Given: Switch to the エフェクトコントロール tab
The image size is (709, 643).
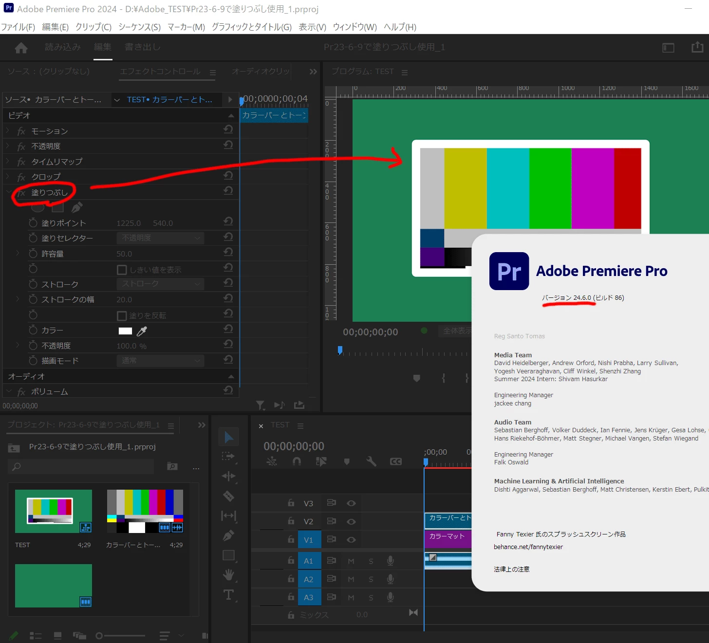Looking at the screenshot, I should (160, 72).
